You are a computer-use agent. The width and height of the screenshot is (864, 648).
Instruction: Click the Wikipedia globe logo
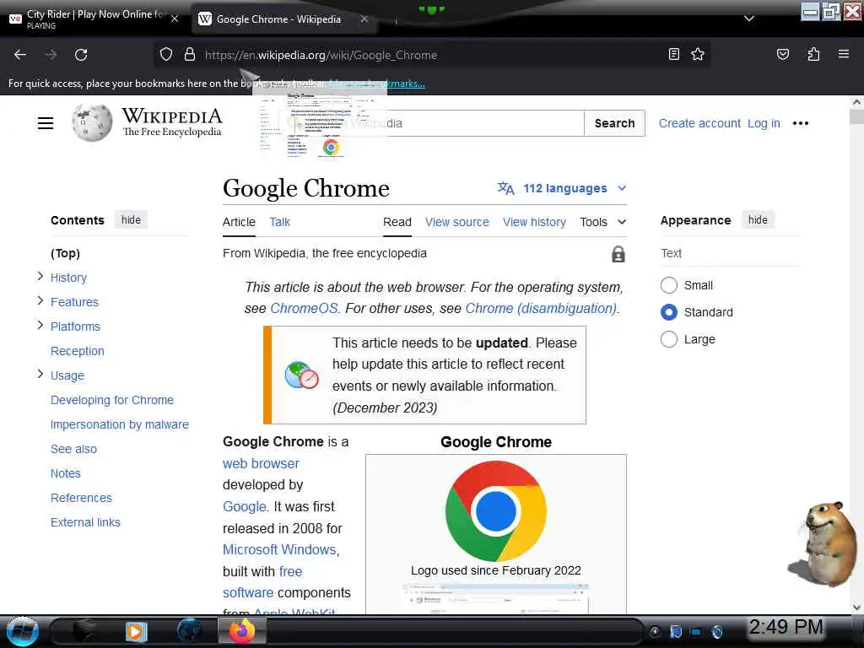[x=92, y=122]
